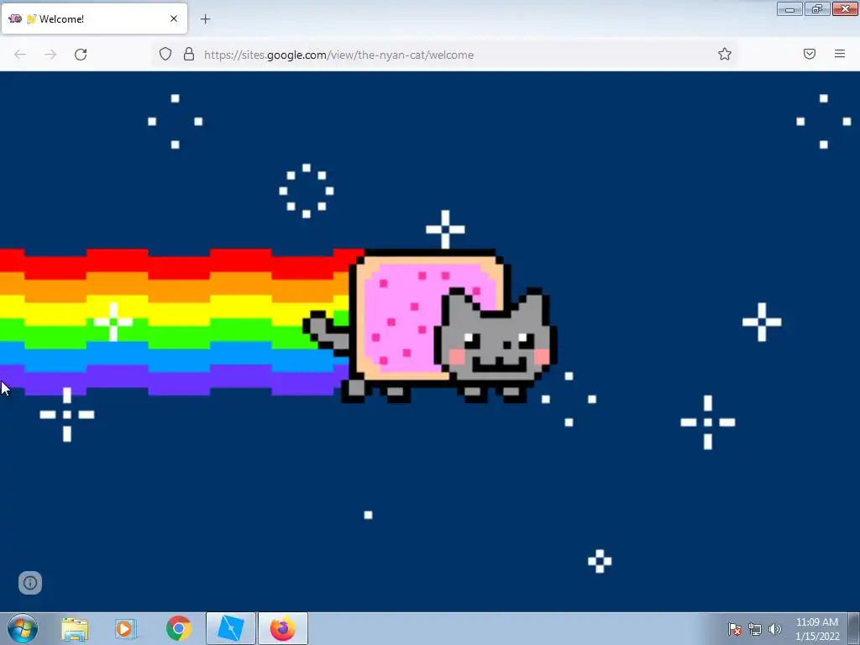Click the address bar URL
This screenshot has height=645, width=860.
(x=338, y=55)
